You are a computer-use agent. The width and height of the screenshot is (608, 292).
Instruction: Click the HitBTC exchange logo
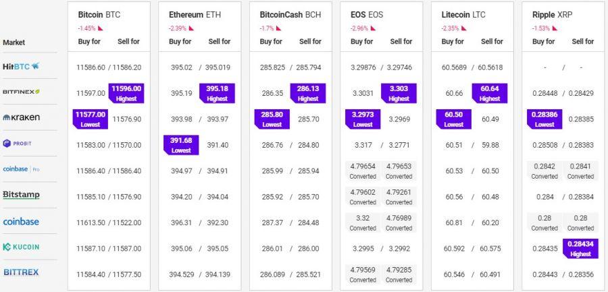pyautogui.click(x=21, y=66)
